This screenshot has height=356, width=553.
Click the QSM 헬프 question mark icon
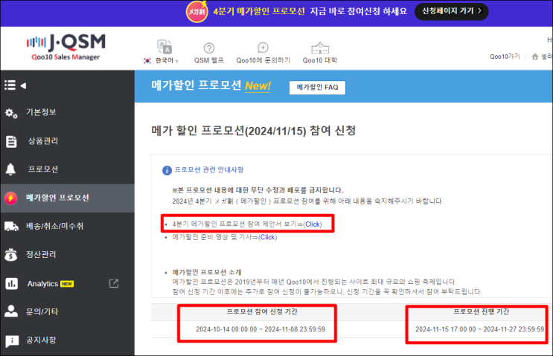[209, 48]
